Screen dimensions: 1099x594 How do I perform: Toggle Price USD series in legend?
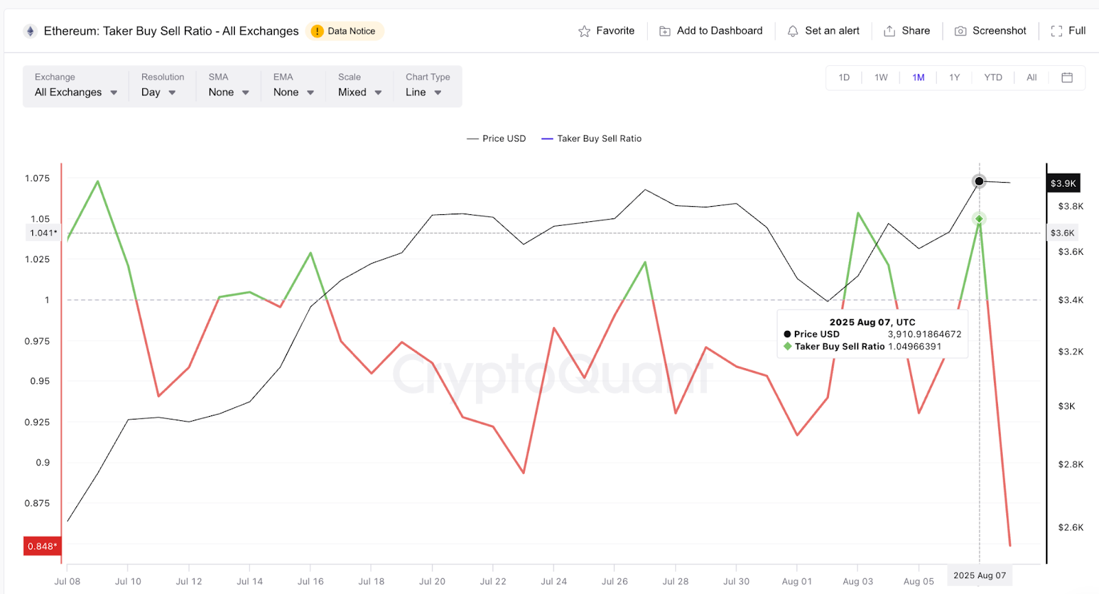point(497,139)
